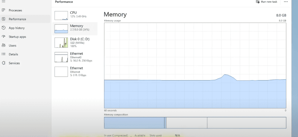Click the middle standby segment of memory composition
Viewport: 298px width, 137px height.
pos(186,123)
